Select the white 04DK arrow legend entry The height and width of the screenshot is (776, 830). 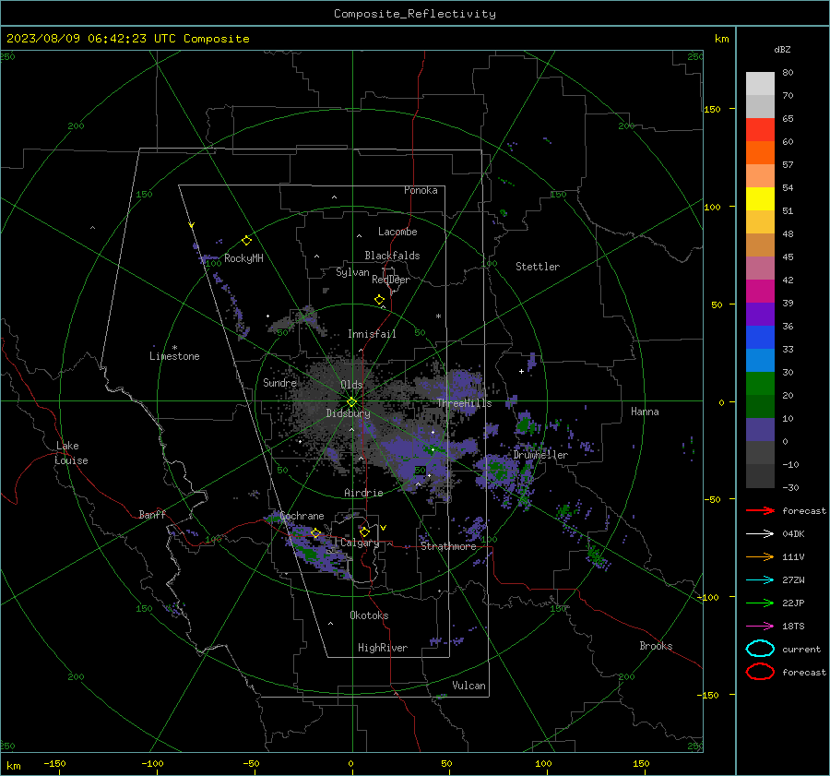760,534
